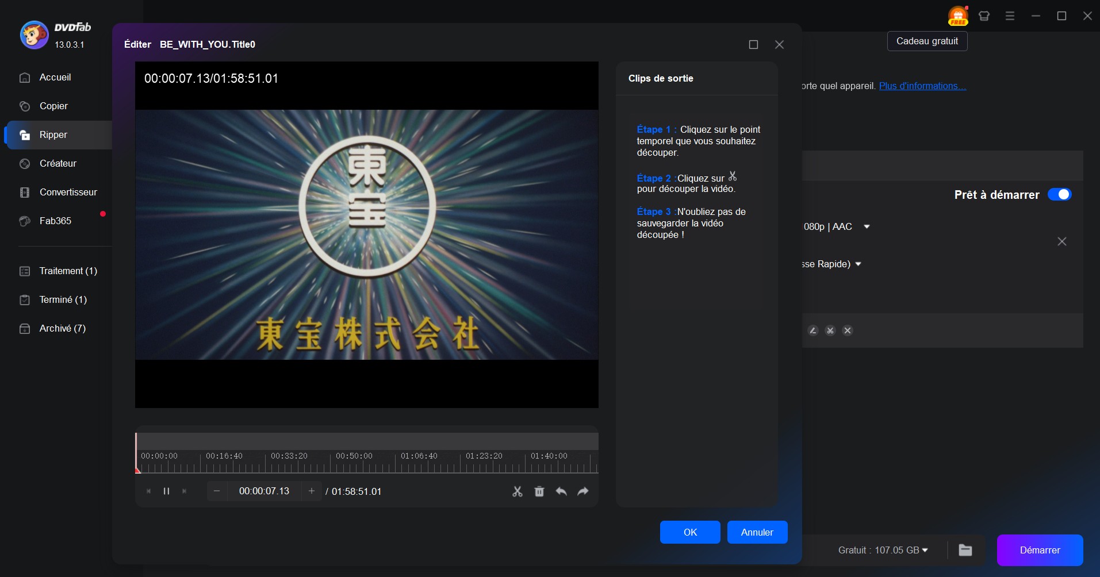Show the Traitement (1) task queue

(x=68, y=271)
